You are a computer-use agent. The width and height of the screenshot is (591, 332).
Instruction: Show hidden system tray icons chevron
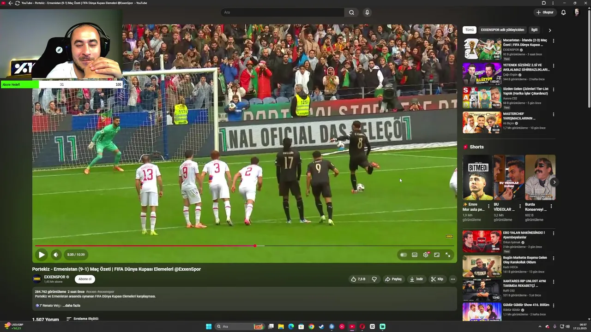coord(540,326)
